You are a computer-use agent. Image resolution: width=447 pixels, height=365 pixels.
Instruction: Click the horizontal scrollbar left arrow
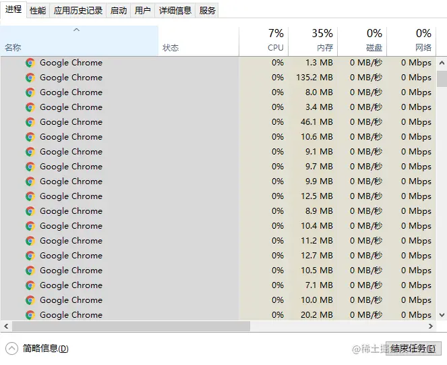[6, 326]
